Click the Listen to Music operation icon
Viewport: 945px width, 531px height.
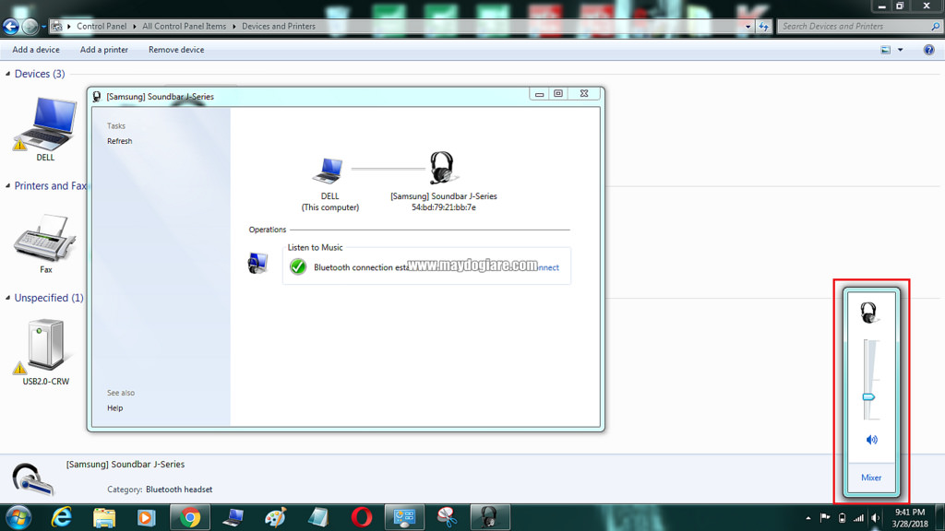pos(258,263)
